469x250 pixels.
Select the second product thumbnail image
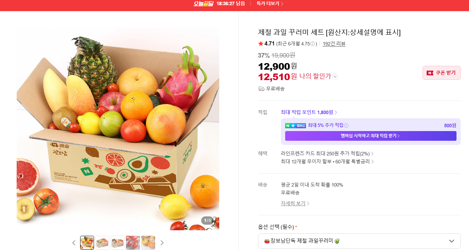(102, 243)
